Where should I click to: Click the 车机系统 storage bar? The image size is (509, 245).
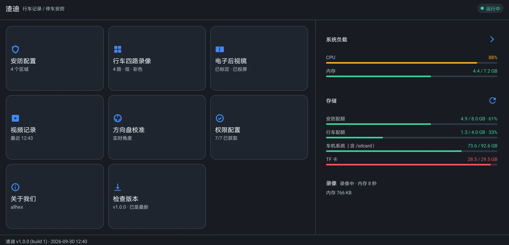(411, 151)
